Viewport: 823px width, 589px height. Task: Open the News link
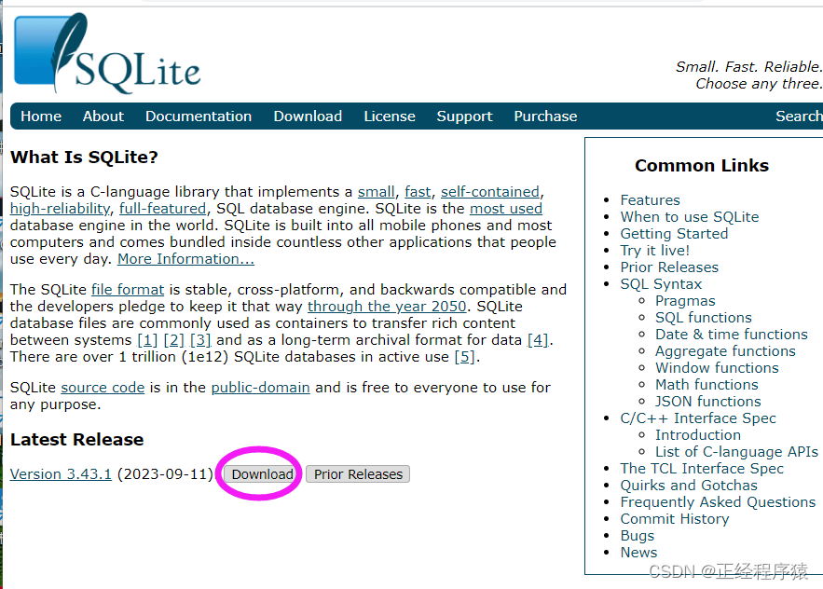pos(638,553)
